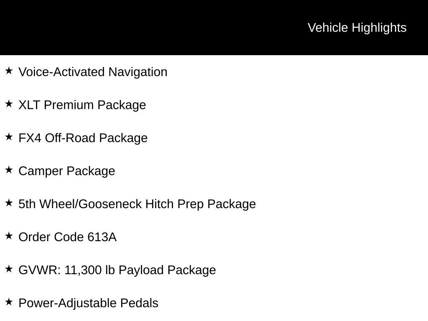
Task: Click the FX4 Off-Road Package text
Action: click(83, 138)
